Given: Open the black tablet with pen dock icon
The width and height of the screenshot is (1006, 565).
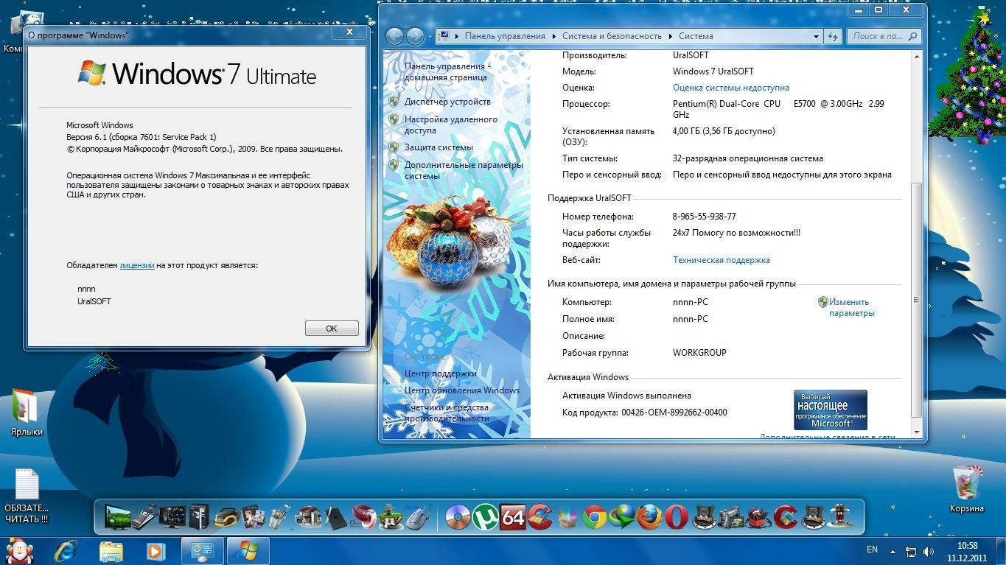Looking at the screenshot, I should [335, 517].
